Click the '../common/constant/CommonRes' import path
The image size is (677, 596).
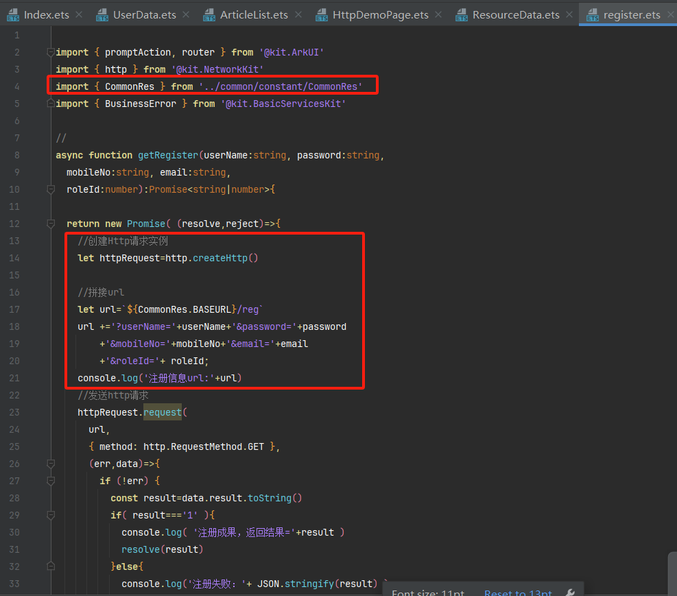(281, 86)
